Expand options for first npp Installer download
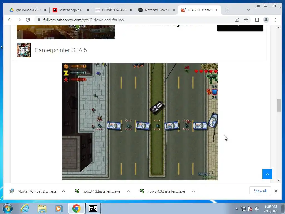The width and height of the screenshot is (285, 214). click(x=128, y=191)
